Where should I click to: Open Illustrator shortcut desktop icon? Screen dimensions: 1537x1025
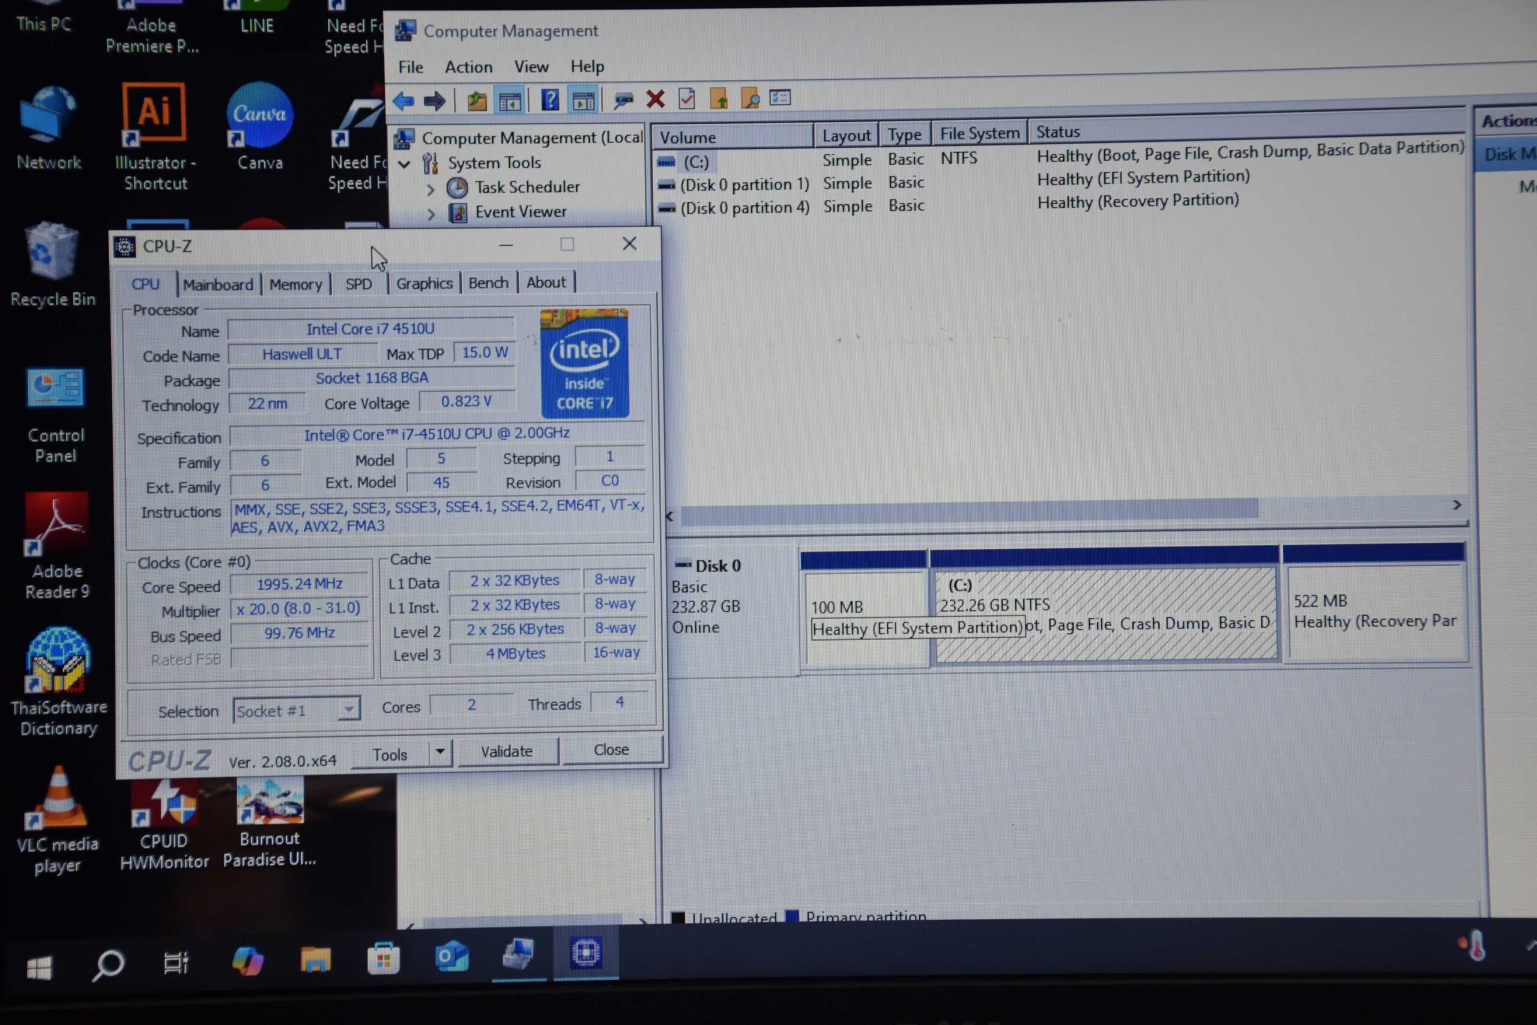155,138
